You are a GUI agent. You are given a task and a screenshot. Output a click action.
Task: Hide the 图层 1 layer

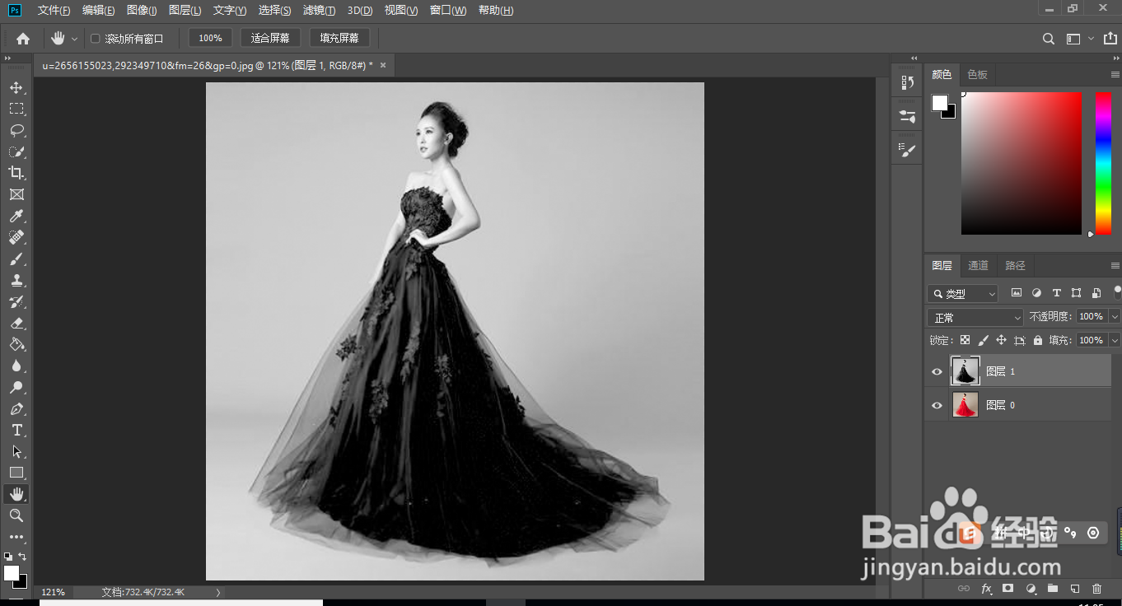[x=937, y=371]
